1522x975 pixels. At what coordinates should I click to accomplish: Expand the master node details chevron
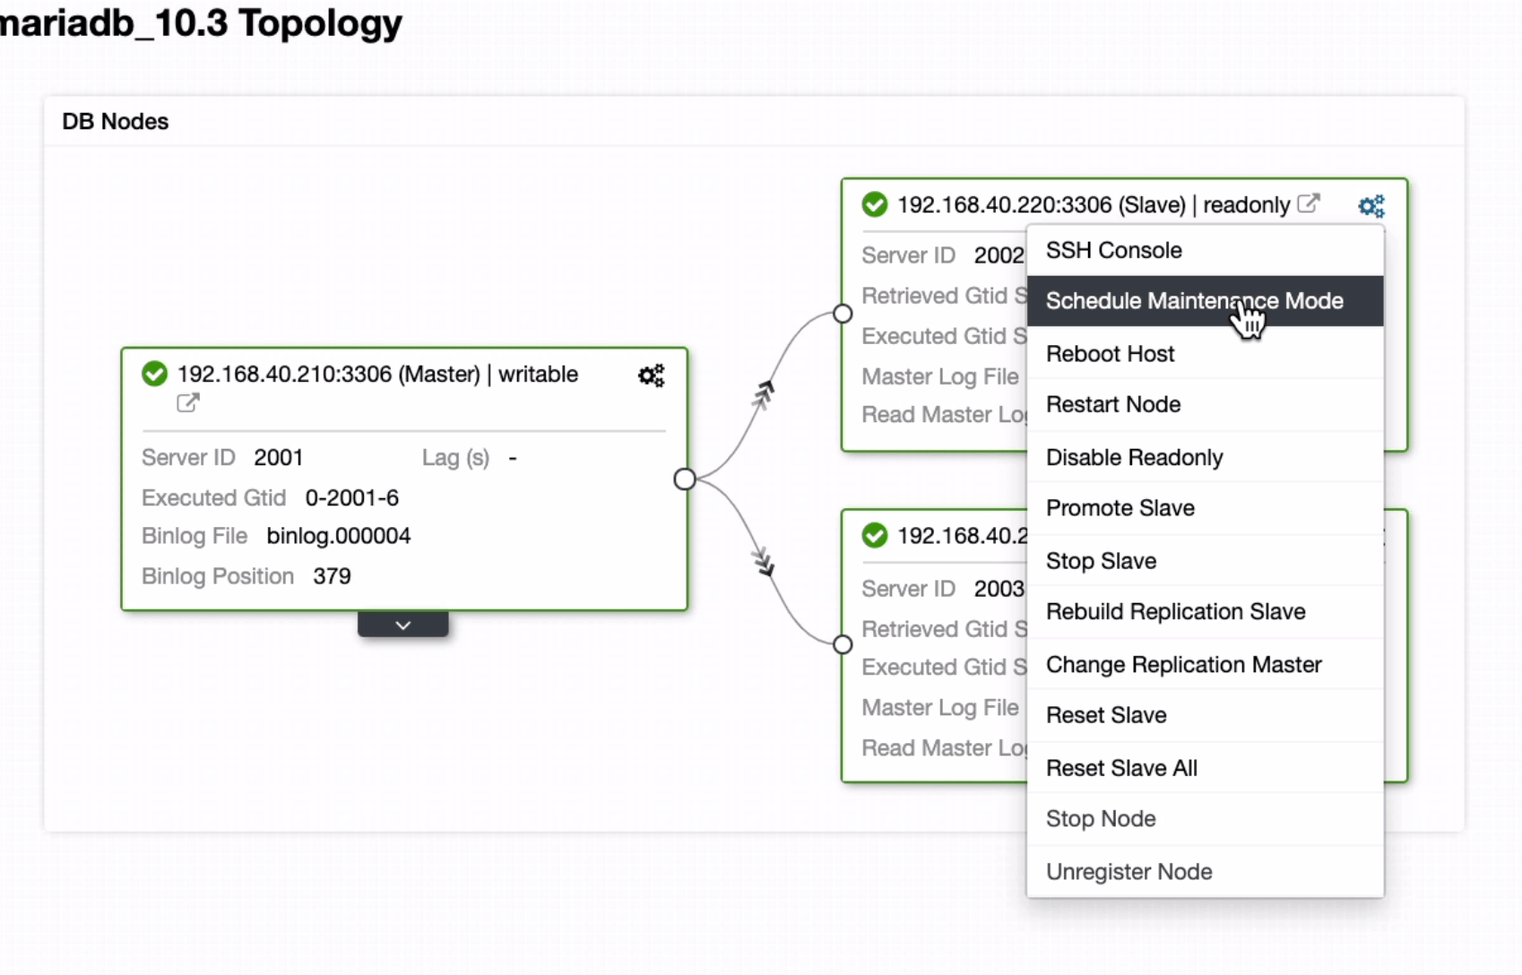tap(402, 624)
